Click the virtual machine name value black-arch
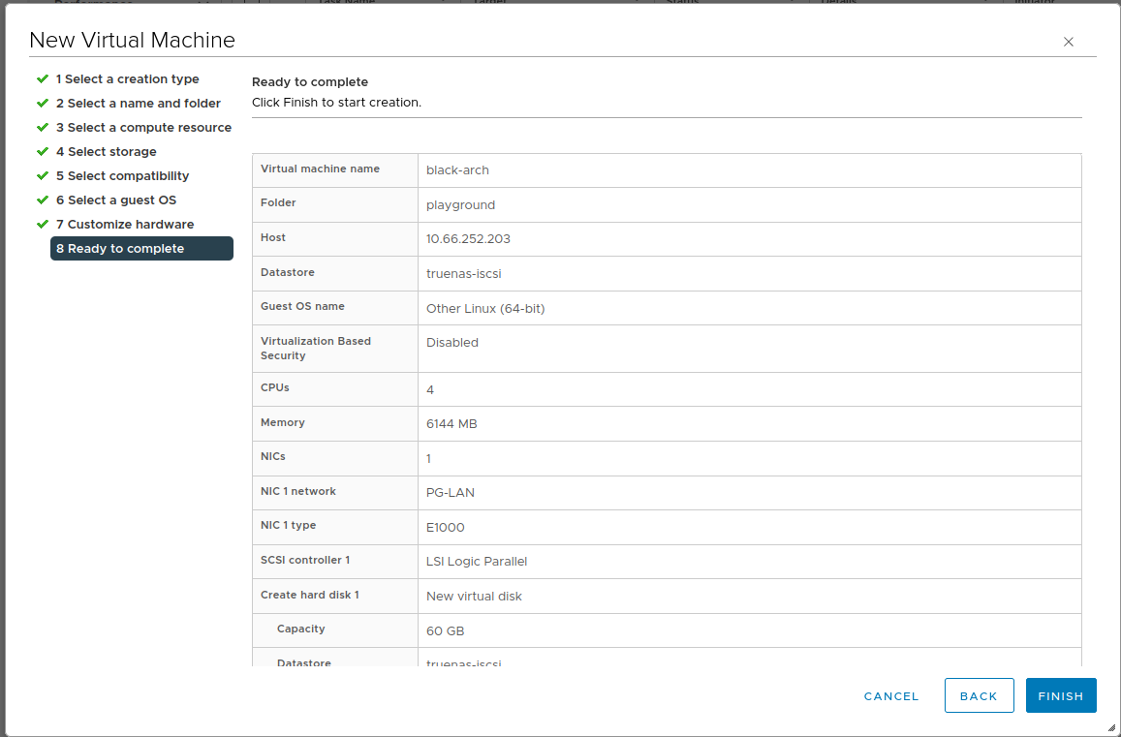This screenshot has width=1121, height=737. (457, 170)
